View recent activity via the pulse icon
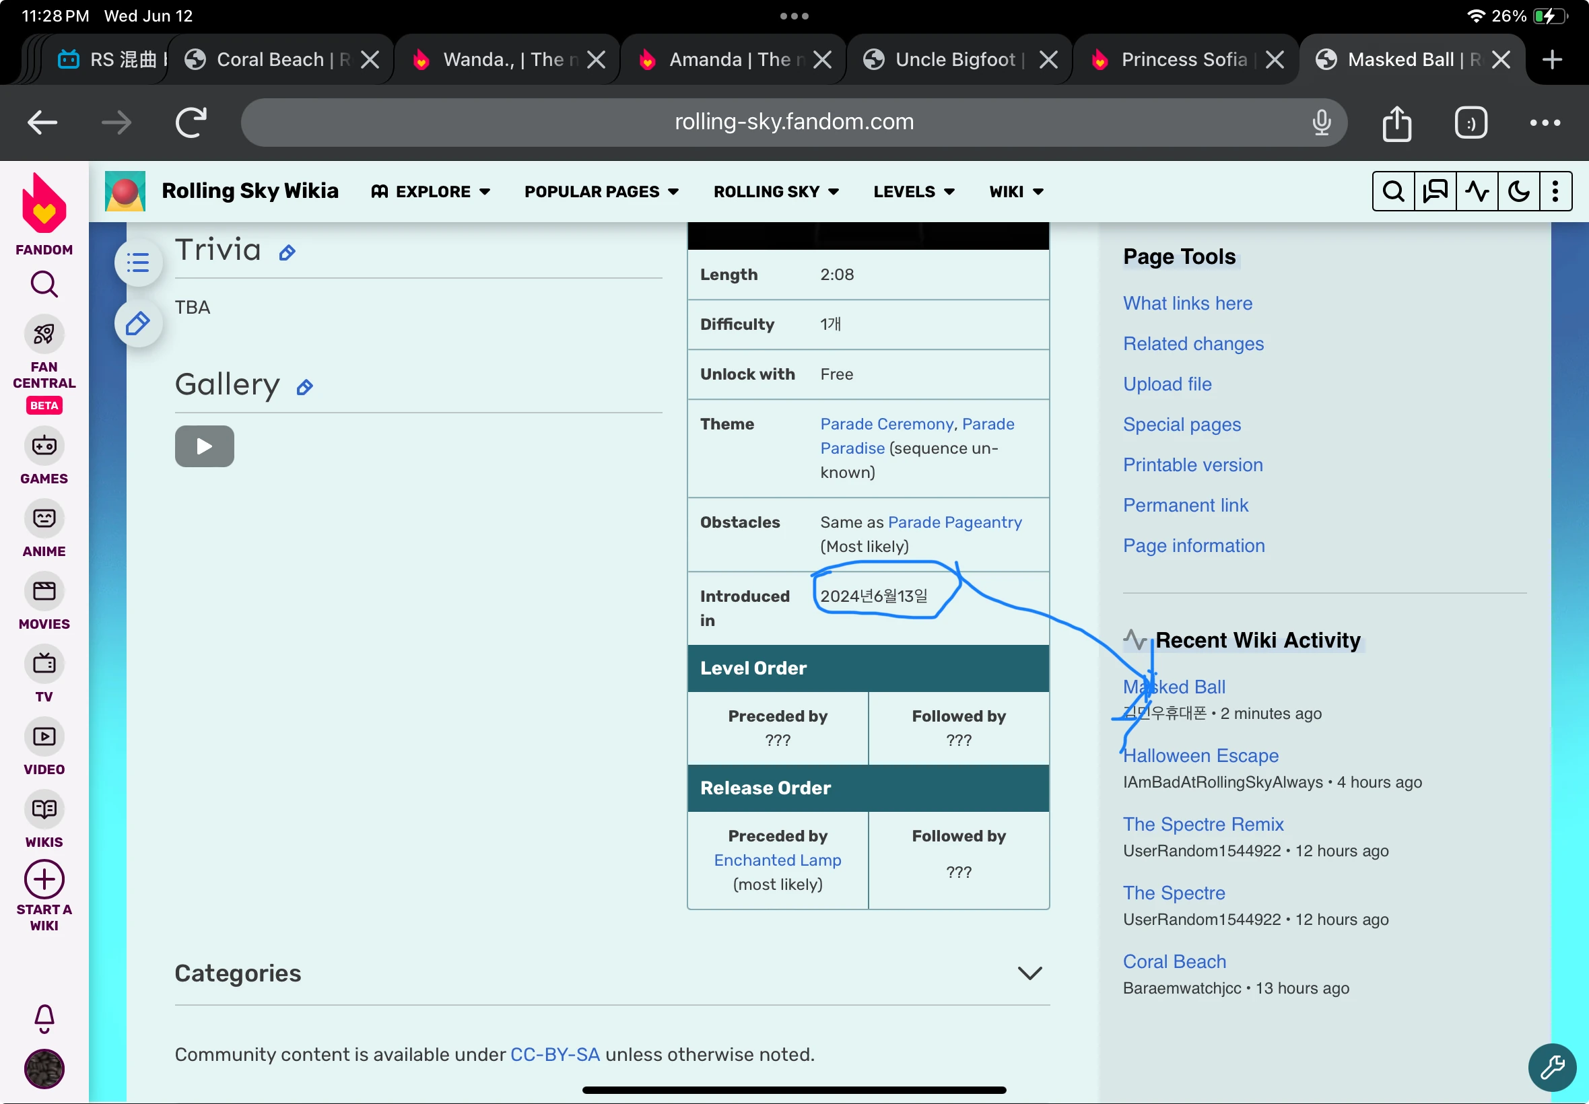The width and height of the screenshot is (1589, 1104). [x=1477, y=191]
